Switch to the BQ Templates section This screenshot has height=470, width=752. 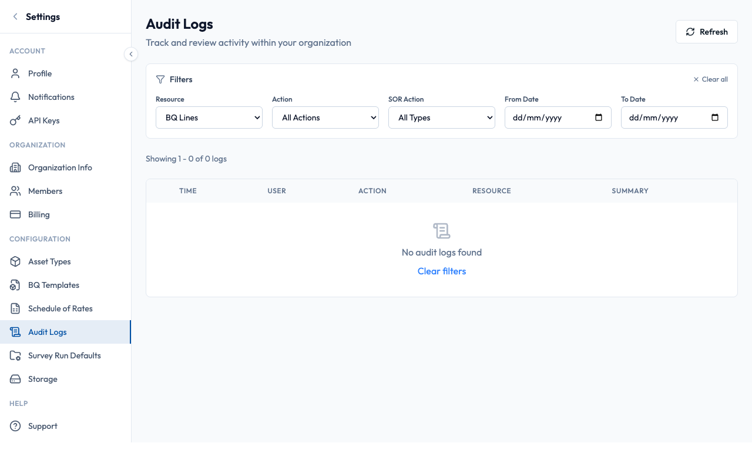[x=53, y=284]
